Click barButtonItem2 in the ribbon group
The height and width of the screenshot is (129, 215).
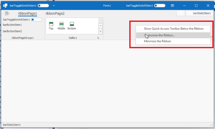[x=12, y=31]
